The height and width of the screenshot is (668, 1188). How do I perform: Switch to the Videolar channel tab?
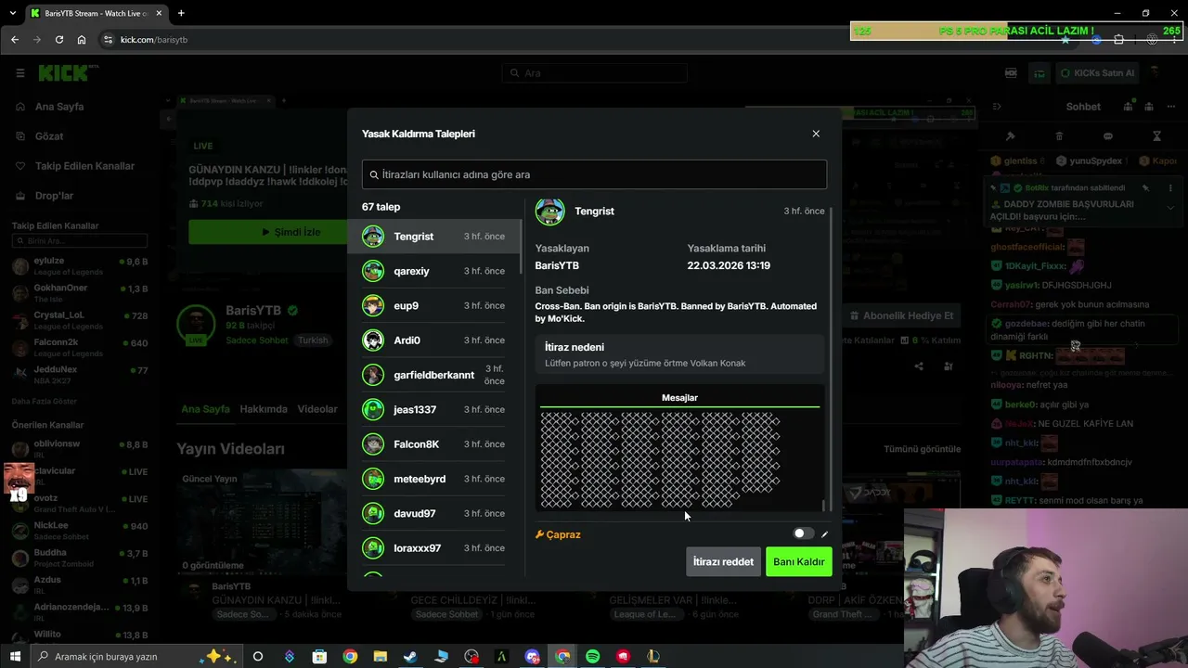(317, 409)
